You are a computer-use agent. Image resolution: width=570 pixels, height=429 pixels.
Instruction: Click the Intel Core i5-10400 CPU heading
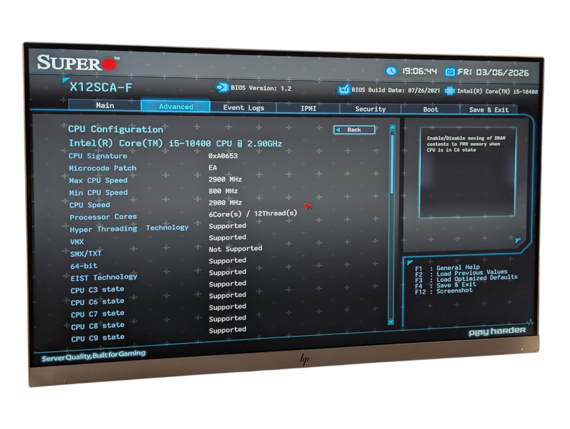175,143
